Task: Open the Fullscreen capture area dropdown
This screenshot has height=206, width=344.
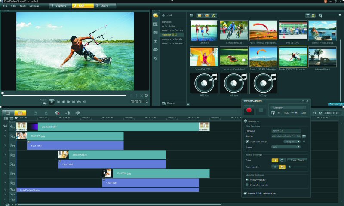Action: pyautogui.click(x=288, y=107)
